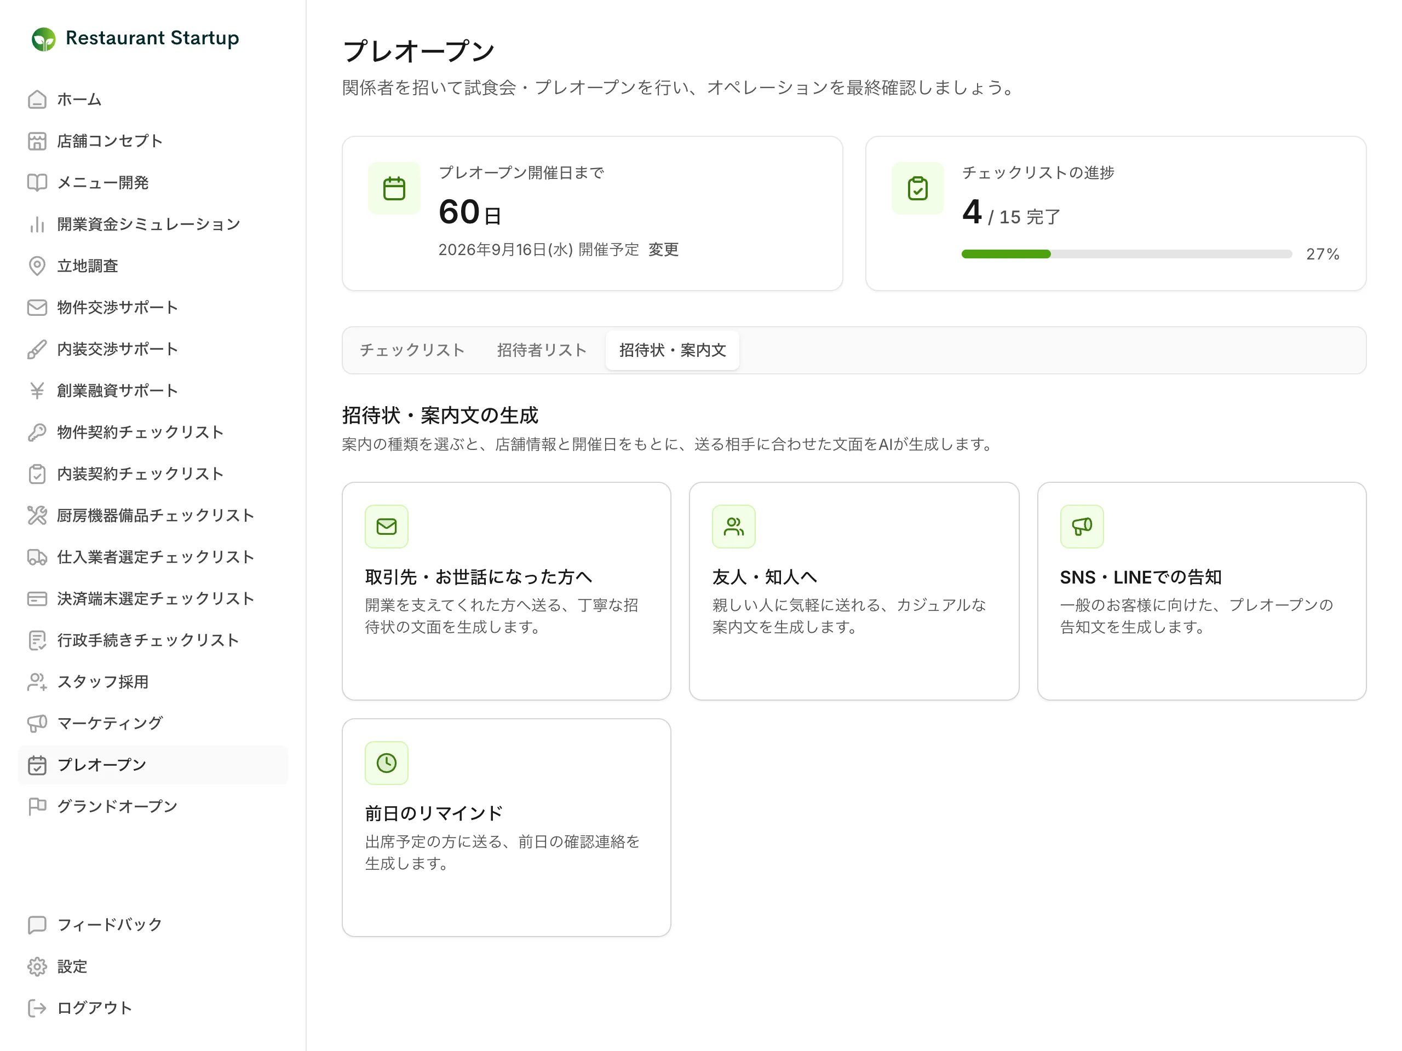Click the document check icon for 行政手続きチェックリスト
1402x1051 pixels.
(37, 640)
